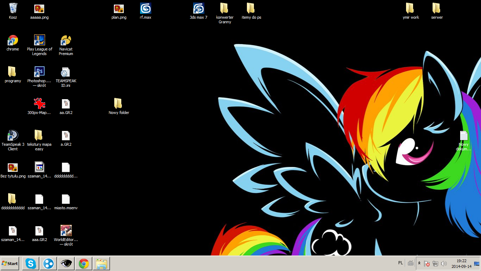Select the Navicat Premium shortcut
The width and height of the screenshot is (481, 271).
[66, 45]
